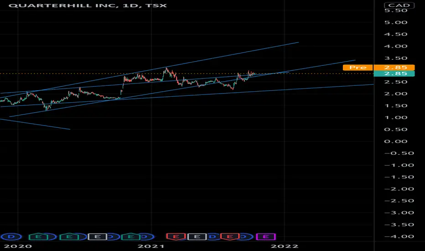Select the green 2.85 last price tag
Screen dimensions: 425x251
click(x=394, y=73)
